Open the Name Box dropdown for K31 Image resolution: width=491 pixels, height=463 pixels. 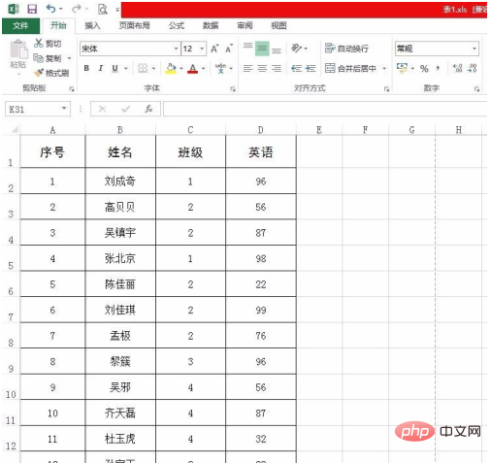(x=64, y=109)
